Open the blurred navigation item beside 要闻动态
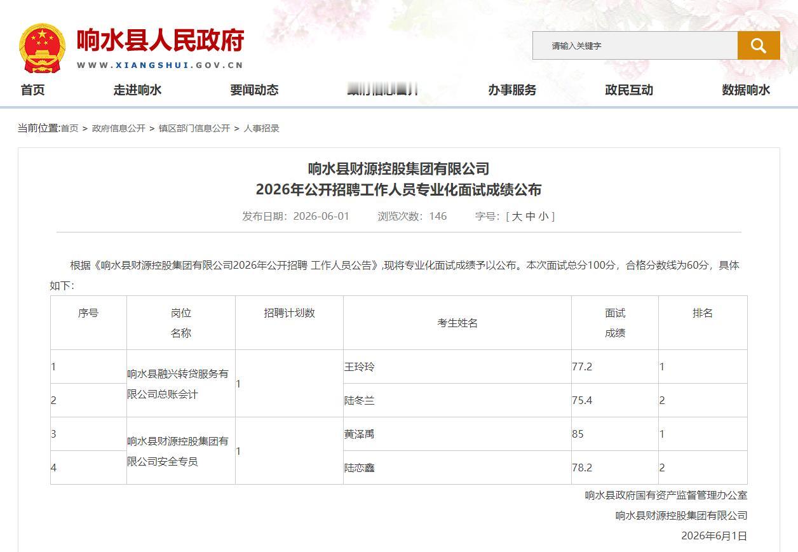 [x=383, y=90]
